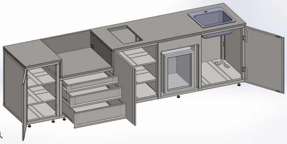
Task: Select the round hole in the dark recess panel
Action: (x=93, y=46)
